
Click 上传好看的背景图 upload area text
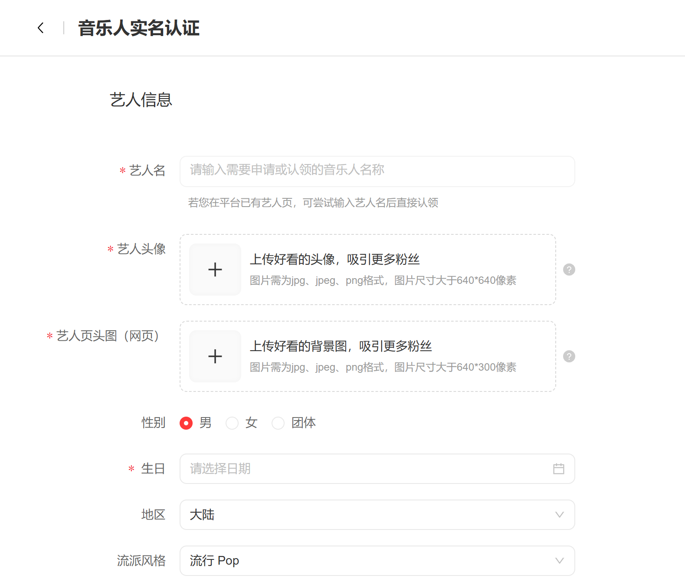point(341,346)
